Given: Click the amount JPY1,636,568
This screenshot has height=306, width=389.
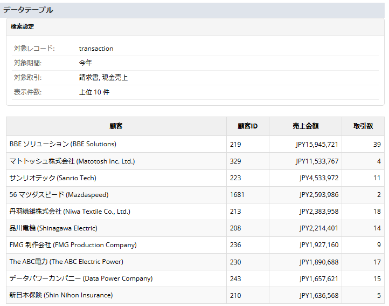Looking at the screenshot, I should coord(319,295).
